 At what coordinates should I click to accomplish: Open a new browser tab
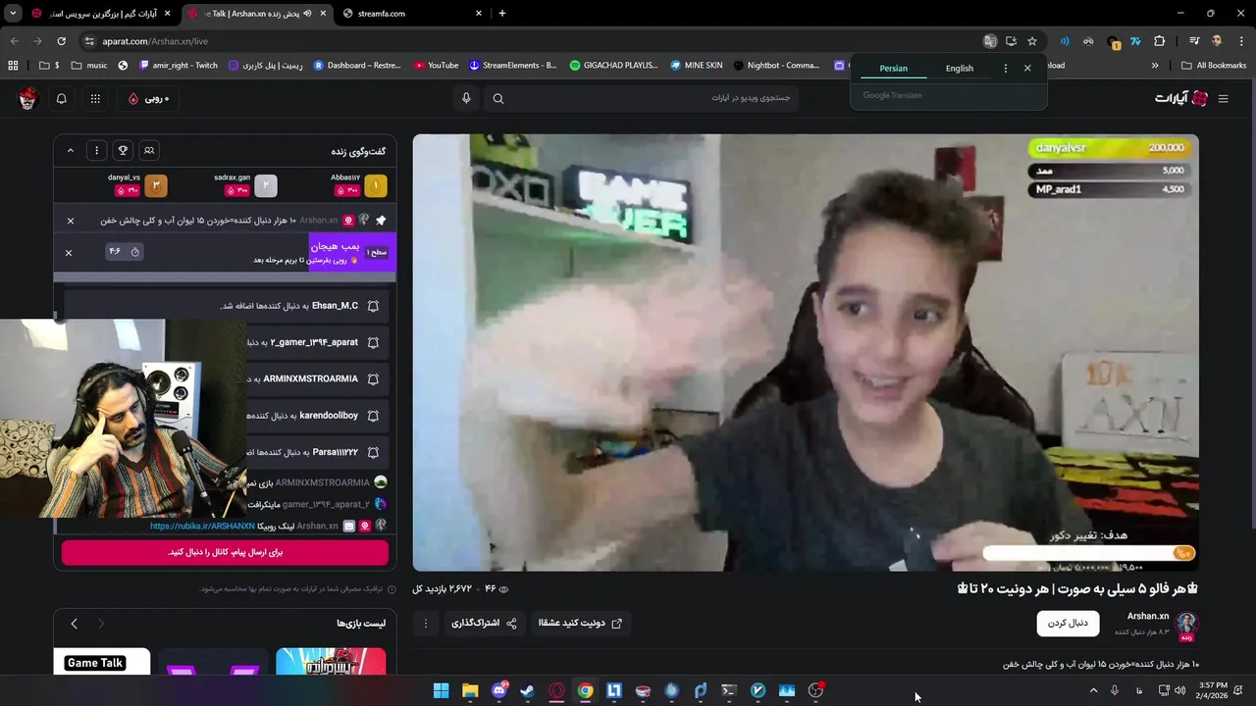(502, 14)
